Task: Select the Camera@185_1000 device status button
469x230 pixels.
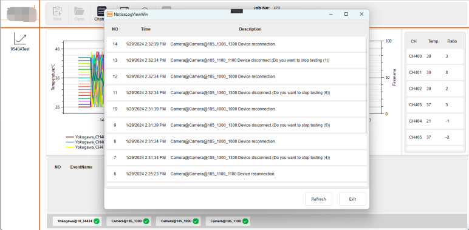Action: point(178,222)
